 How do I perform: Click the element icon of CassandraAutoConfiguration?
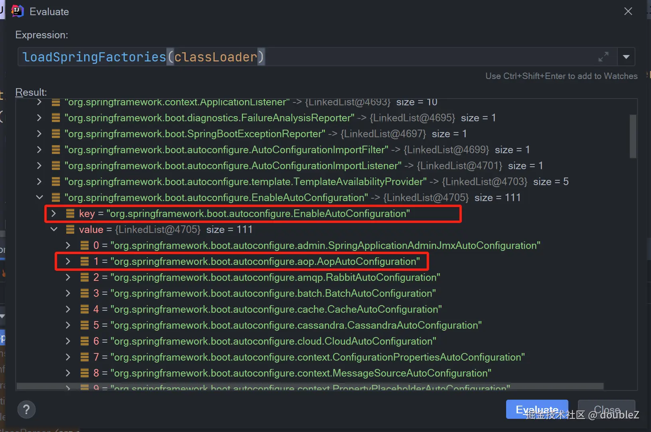85,325
